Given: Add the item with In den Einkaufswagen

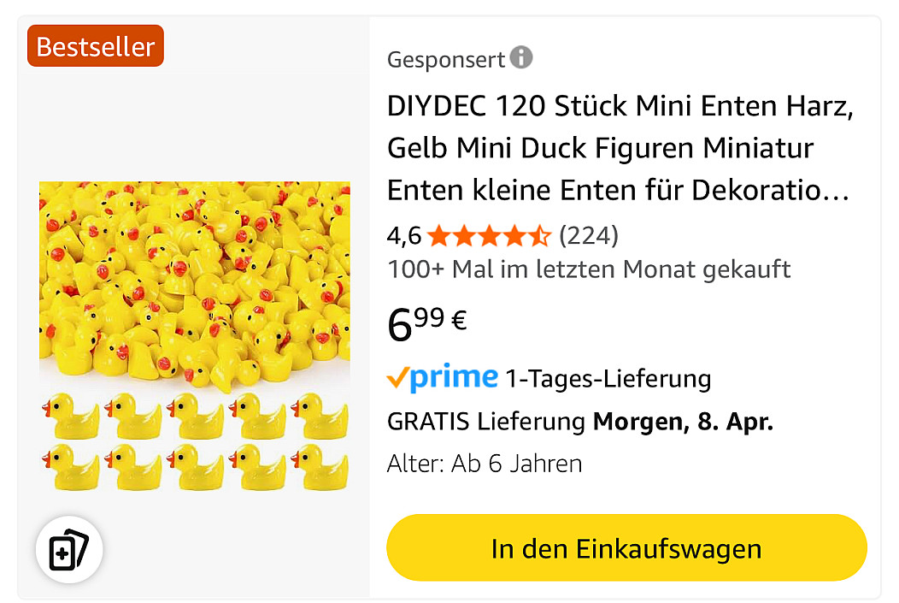Looking at the screenshot, I should pos(626,548).
